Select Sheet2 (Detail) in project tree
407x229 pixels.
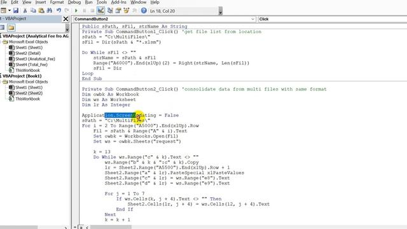click(28, 53)
